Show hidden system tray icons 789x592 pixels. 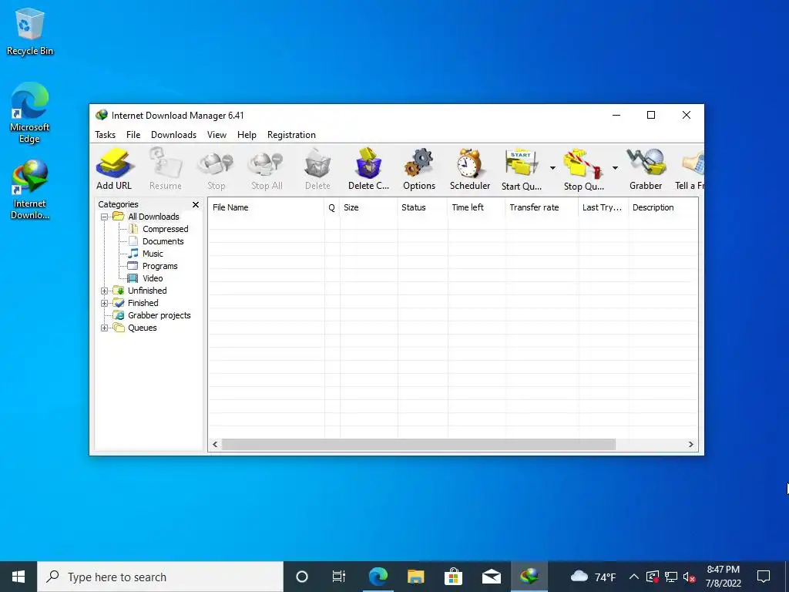(634, 577)
